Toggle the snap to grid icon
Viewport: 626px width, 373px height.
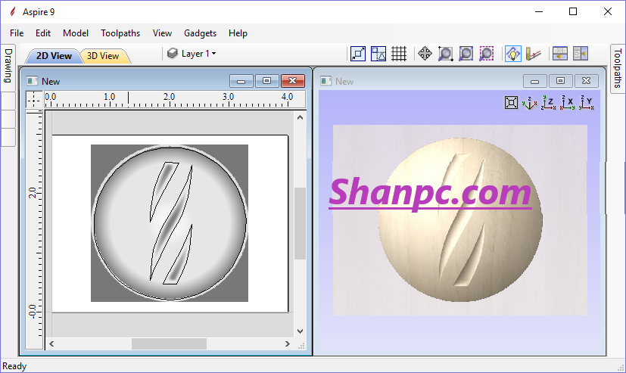[399, 54]
